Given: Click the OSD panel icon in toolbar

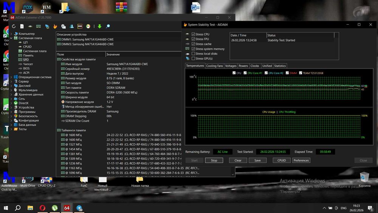Looking at the screenshot, I should point(80,26).
